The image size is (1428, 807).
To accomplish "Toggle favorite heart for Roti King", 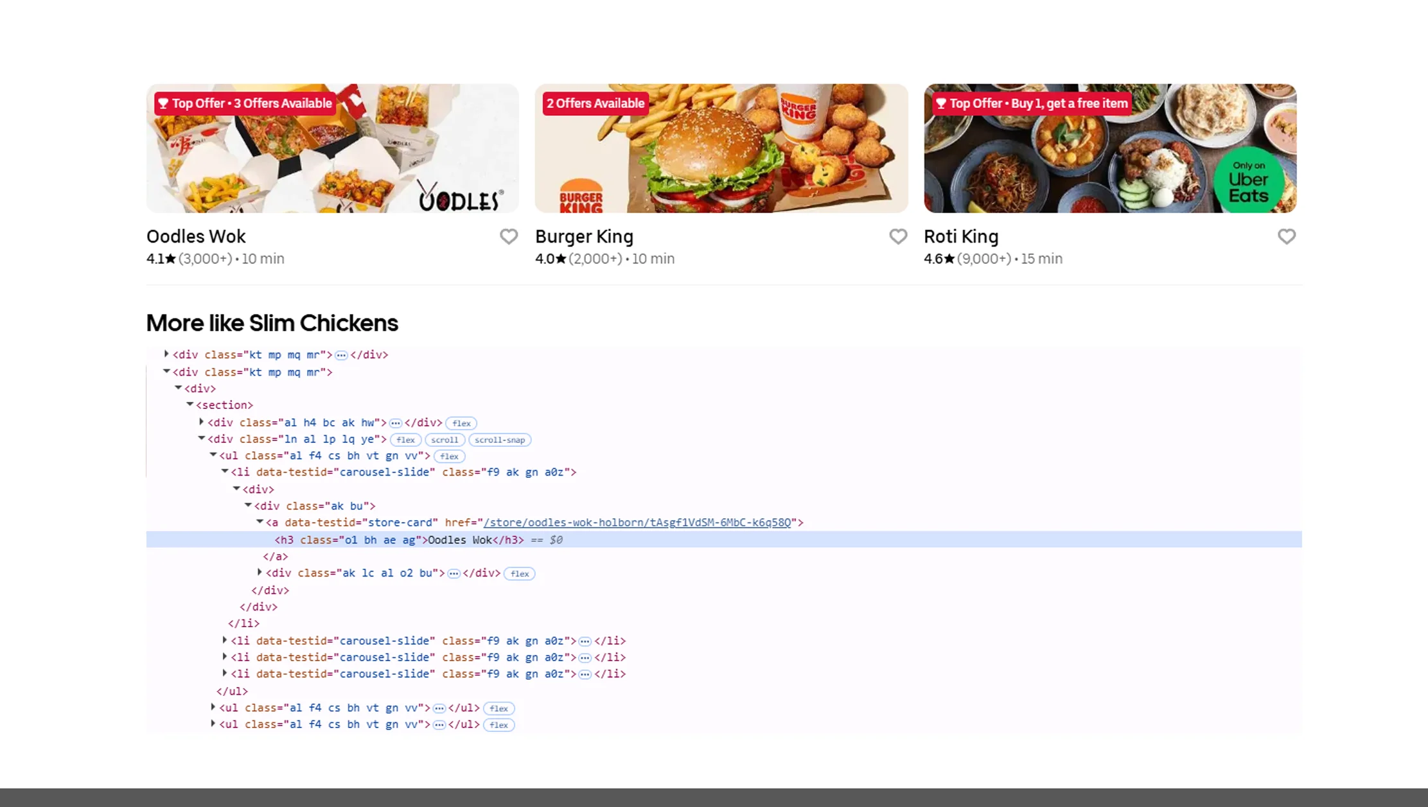I will [1286, 237].
